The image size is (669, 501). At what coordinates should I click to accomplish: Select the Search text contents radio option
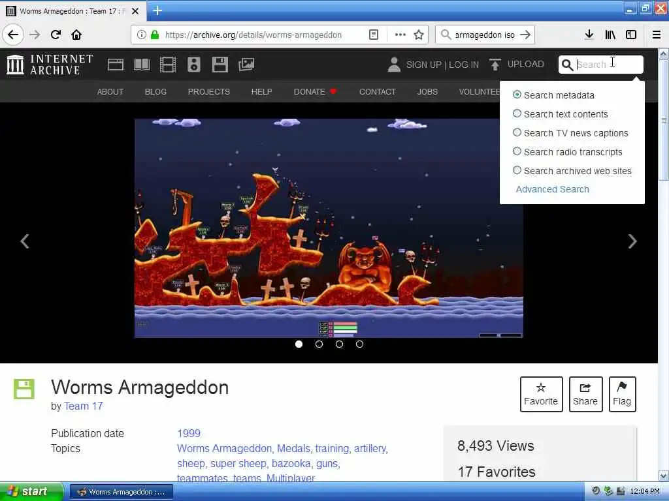pos(517,114)
